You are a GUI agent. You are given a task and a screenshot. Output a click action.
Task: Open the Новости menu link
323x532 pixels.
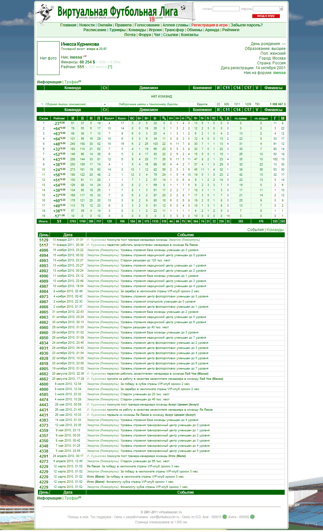click(x=87, y=25)
